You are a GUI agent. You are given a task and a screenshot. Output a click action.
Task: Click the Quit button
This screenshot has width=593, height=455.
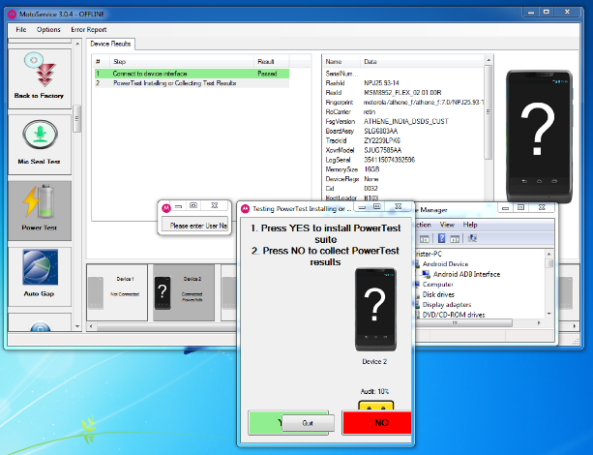tap(308, 423)
